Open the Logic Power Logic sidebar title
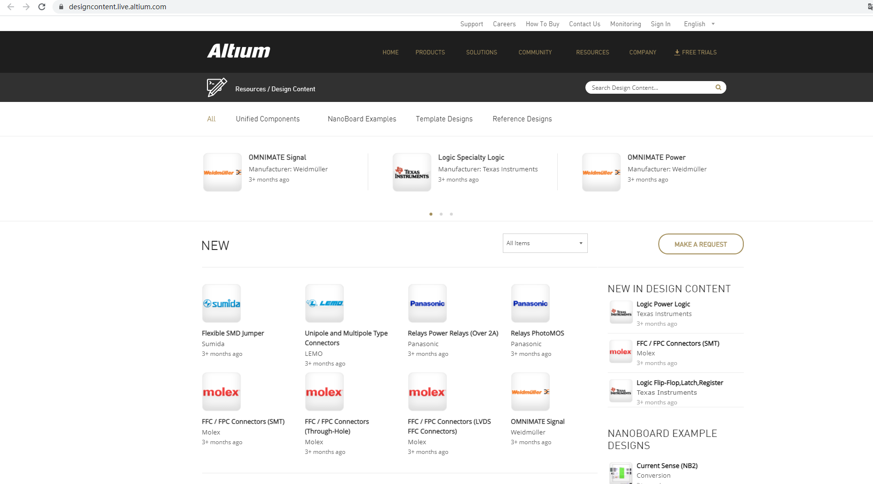The image size is (873, 484). coord(663,304)
